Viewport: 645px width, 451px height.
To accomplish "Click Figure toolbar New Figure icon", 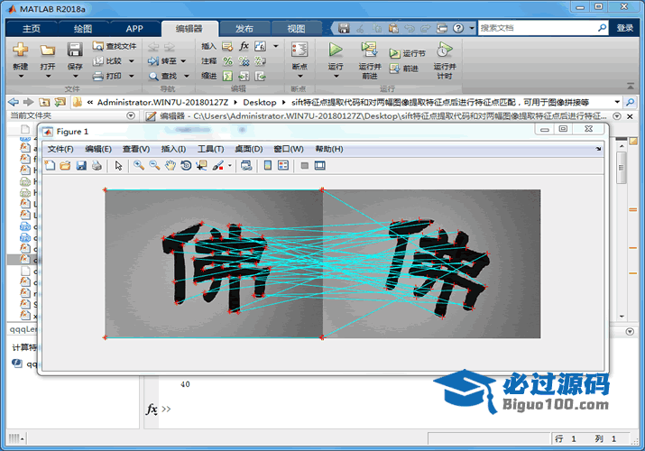I will click(x=50, y=166).
